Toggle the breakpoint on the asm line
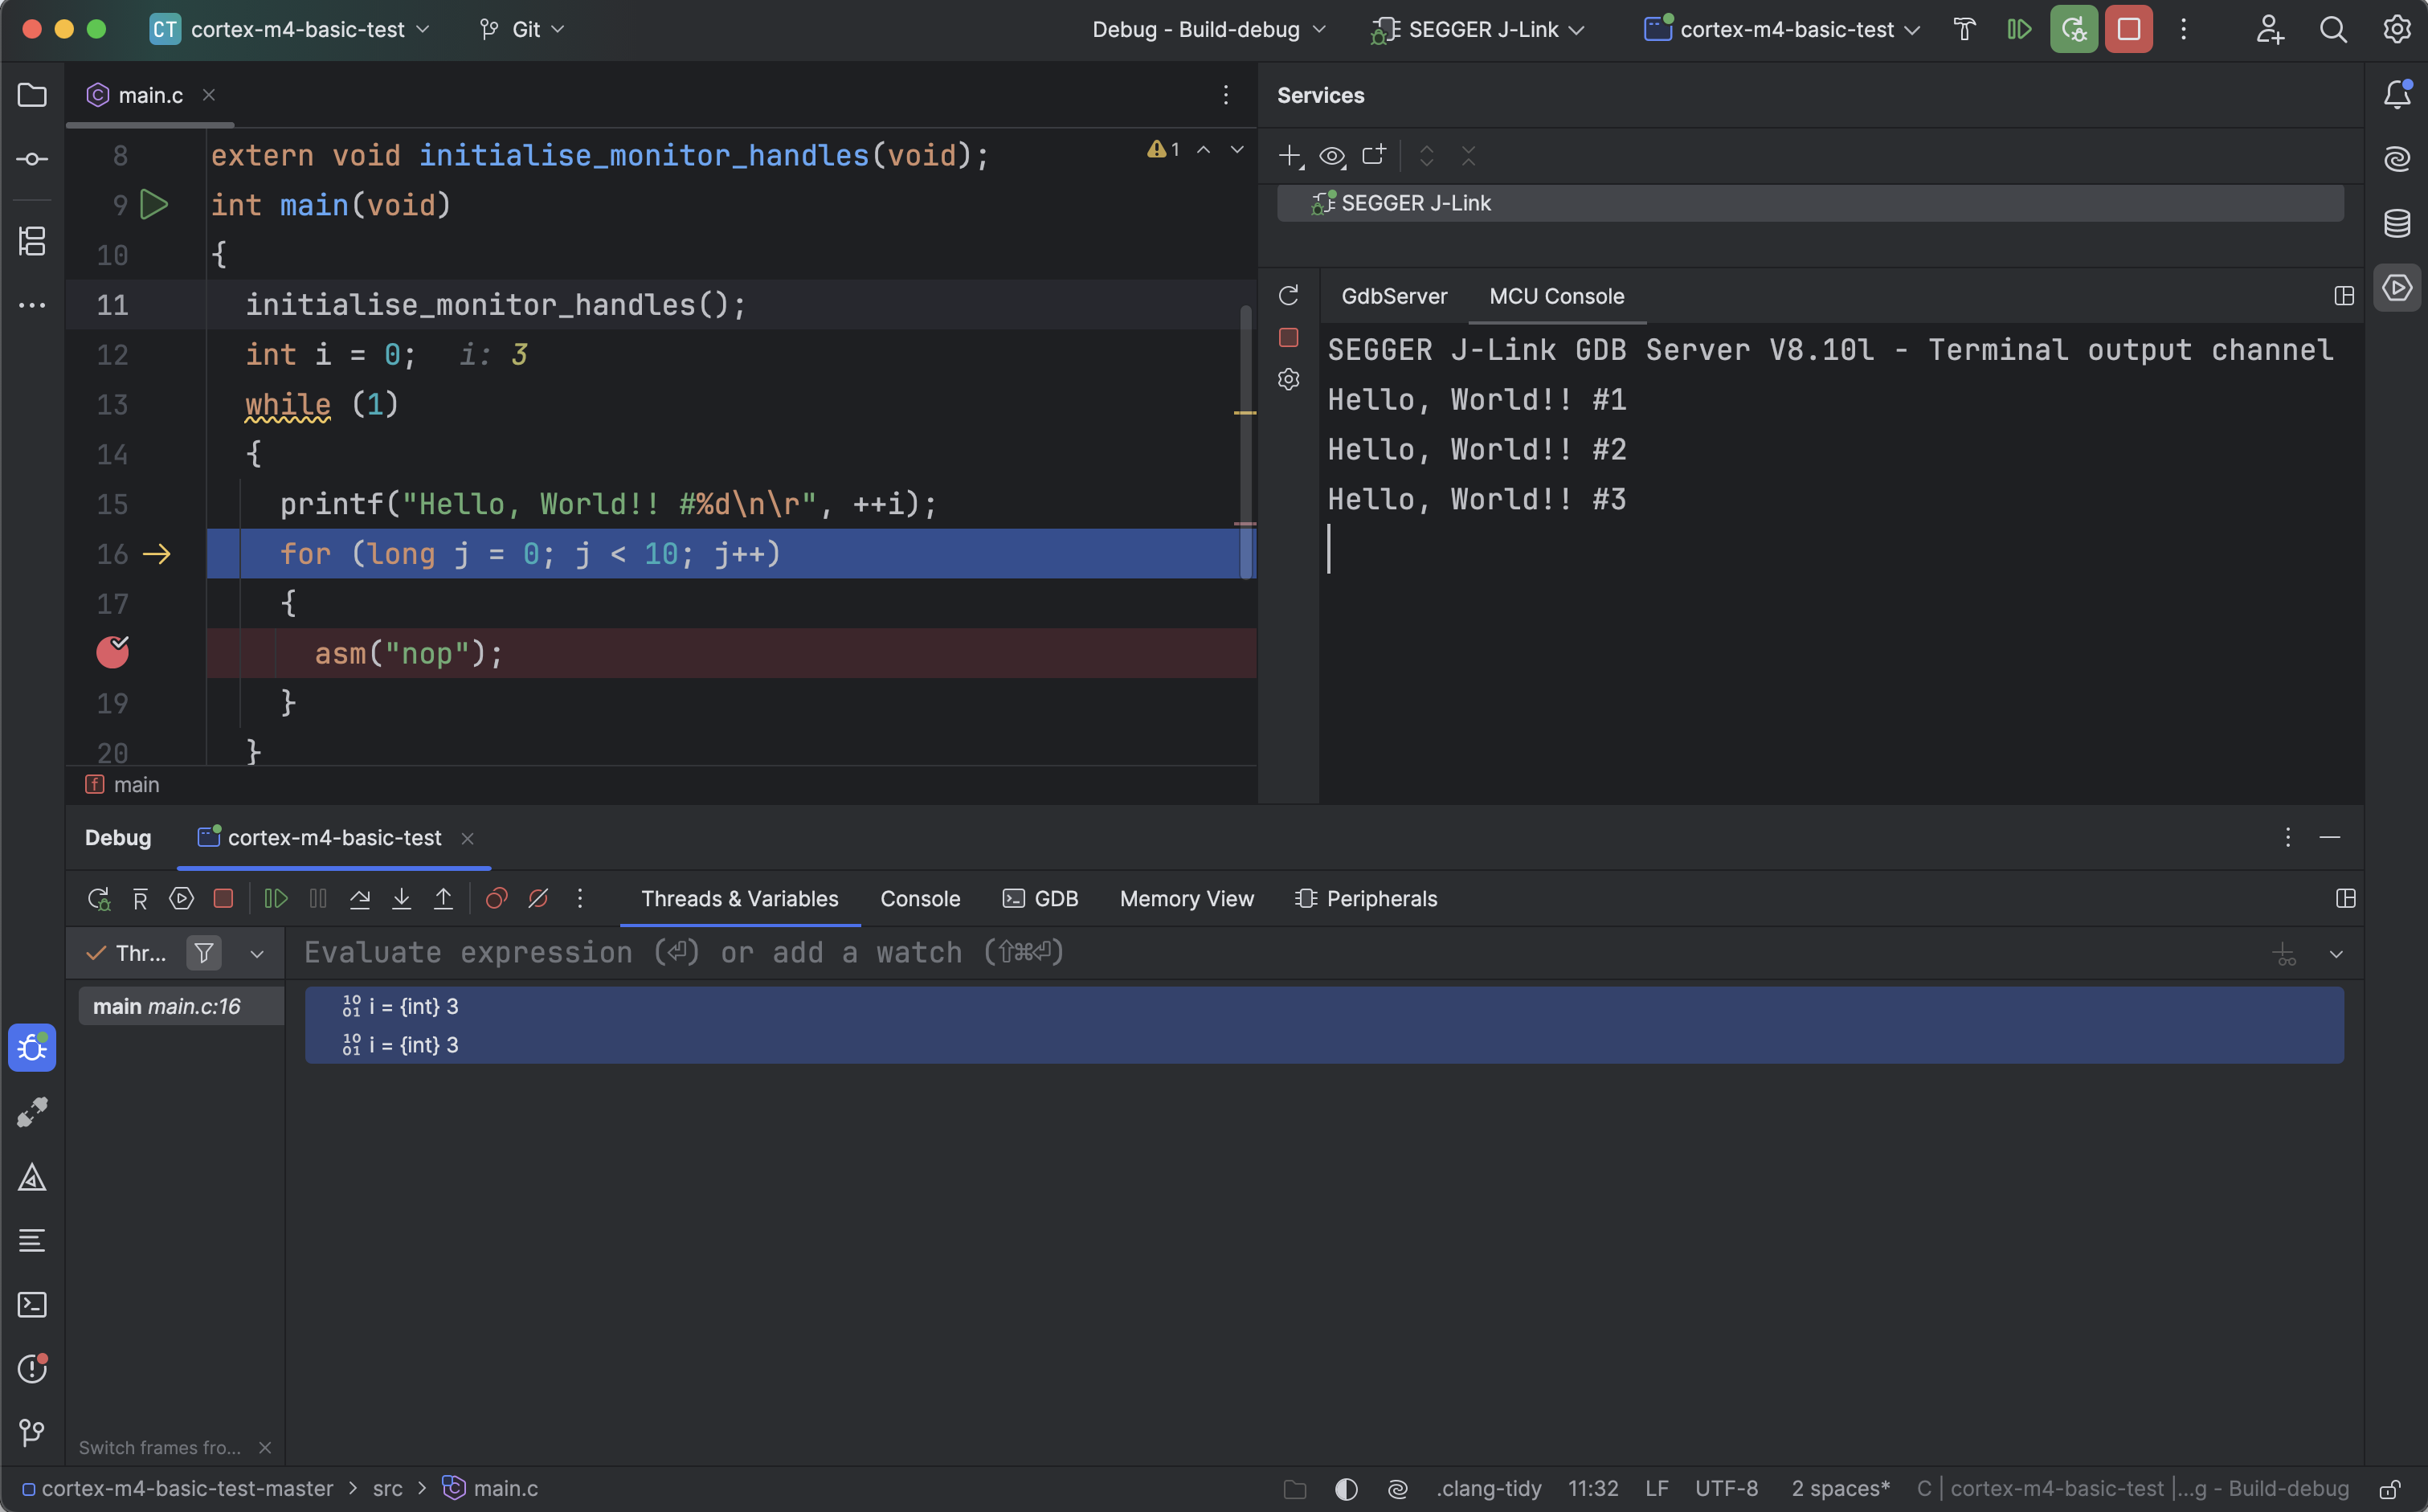This screenshot has height=1512, width=2428. tap(113, 652)
